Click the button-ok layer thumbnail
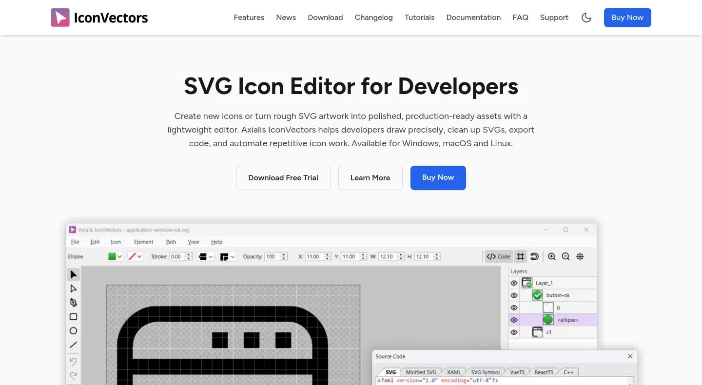Image resolution: width=702 pixels, height=385 pixels. [537, 295]
